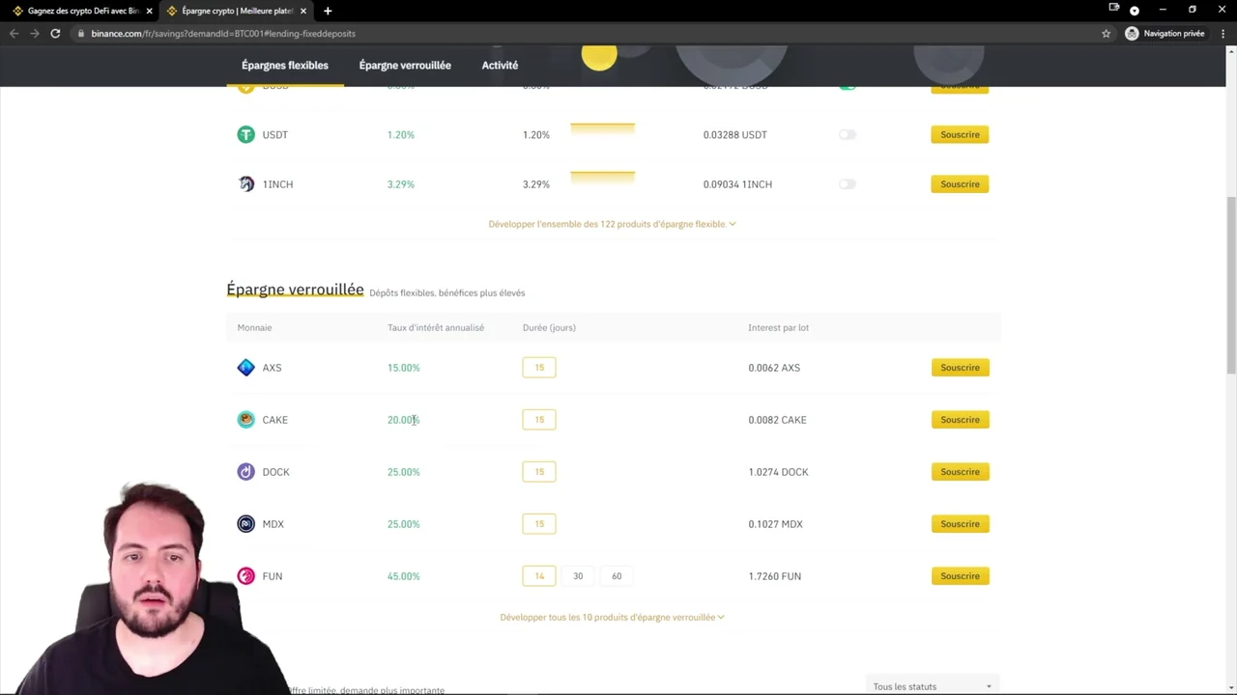This screenshot has height=695, width=1237.
Task: Bookmark page with star icon
Action: (1106, 33)
